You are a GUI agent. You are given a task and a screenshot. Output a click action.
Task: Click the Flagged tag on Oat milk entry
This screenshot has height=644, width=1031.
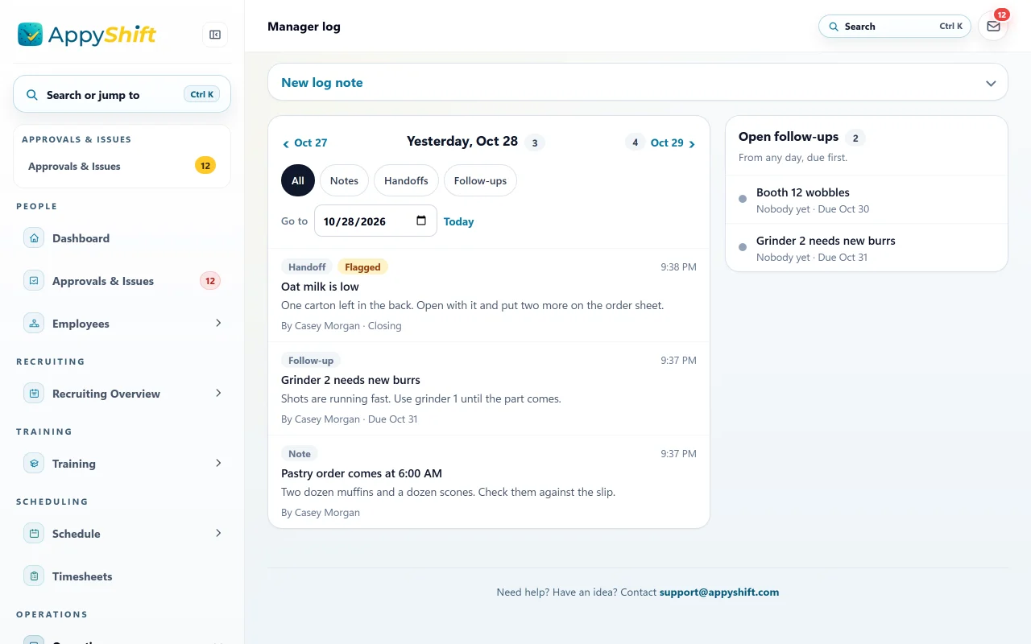(x=362, y=266)
